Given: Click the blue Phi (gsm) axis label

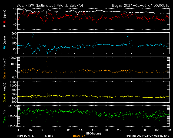Looking at the screenshot, I should [5, 43].
